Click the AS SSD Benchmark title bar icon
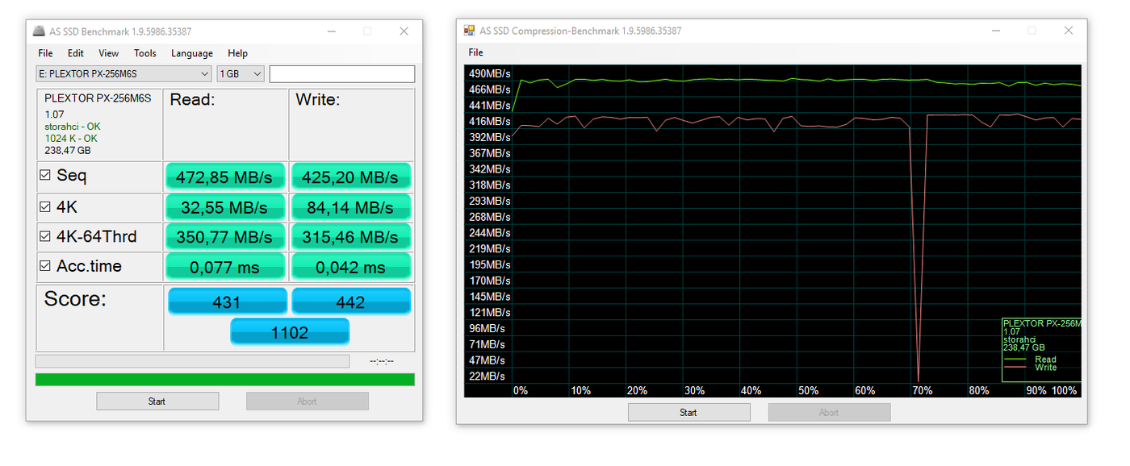The height and width of the screenshot is (466, 1130). pyautogui.click(x=39, y=31)
